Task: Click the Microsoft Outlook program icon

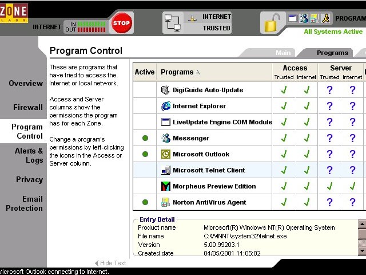Action: 165,154
